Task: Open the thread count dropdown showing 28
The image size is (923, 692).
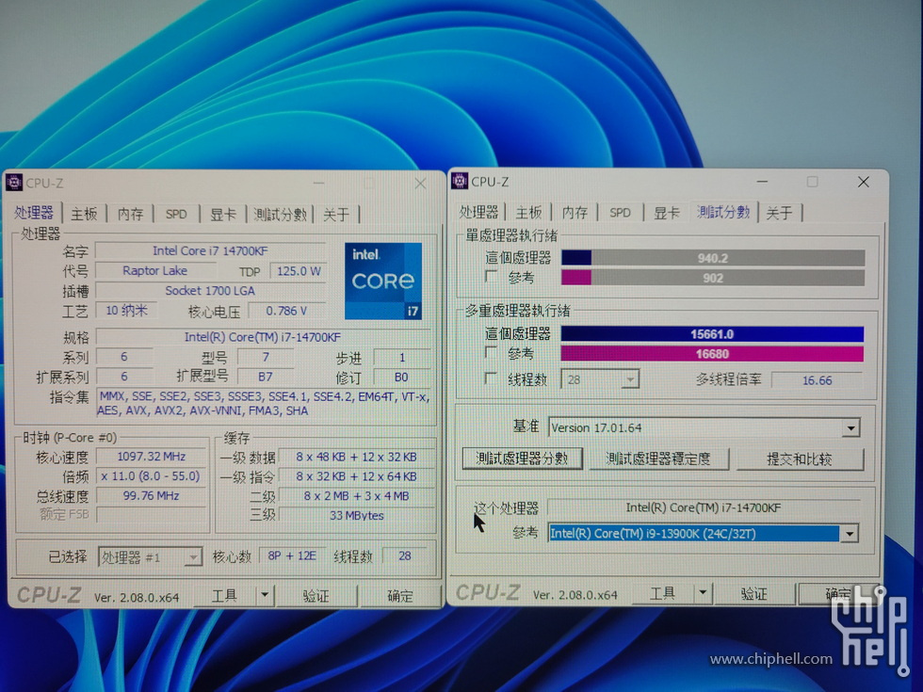Action: [630, 379]
